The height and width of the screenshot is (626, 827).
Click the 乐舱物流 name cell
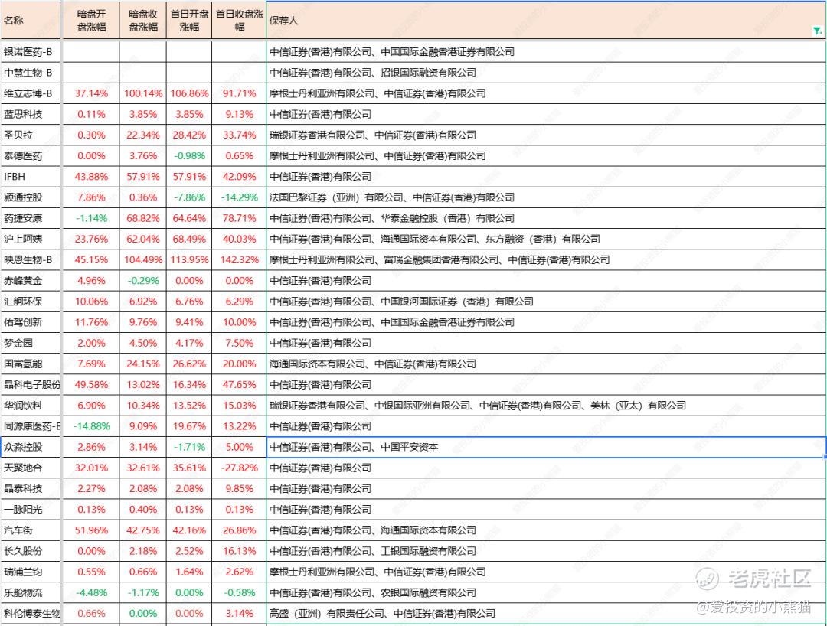click(x=31, y=593)
